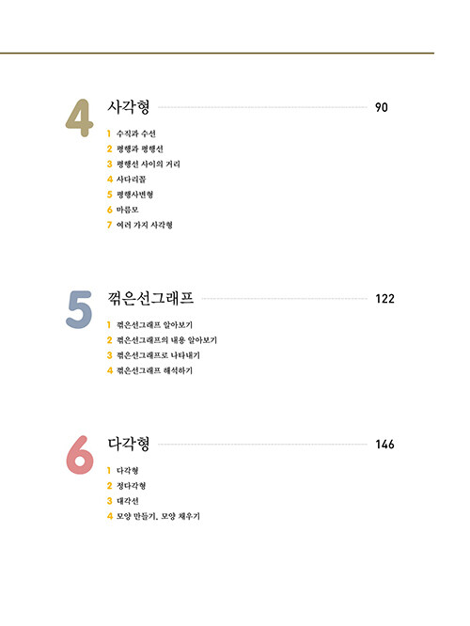The height and width of the screenshot is (626, 470).
Task: Select page number 146
Action: coord(385,444)
